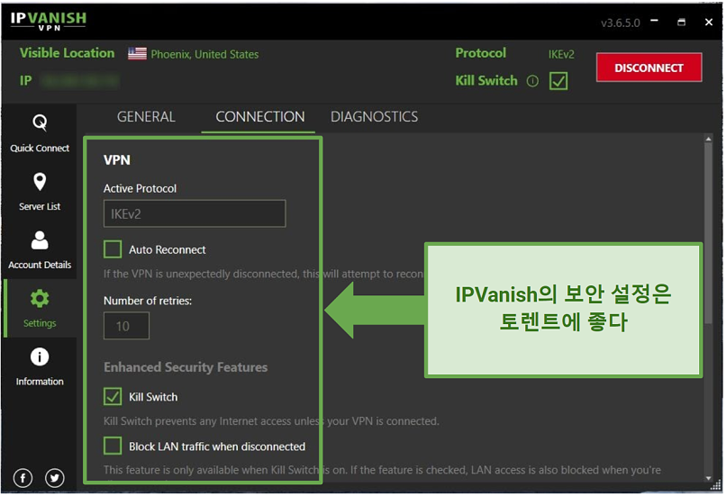Maximize the IPVanish window

pyautogui.click(x=681, y=22)
